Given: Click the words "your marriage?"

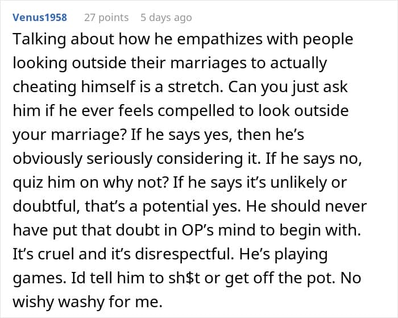Looking at the screenshot, I should [x=56, y=134].
